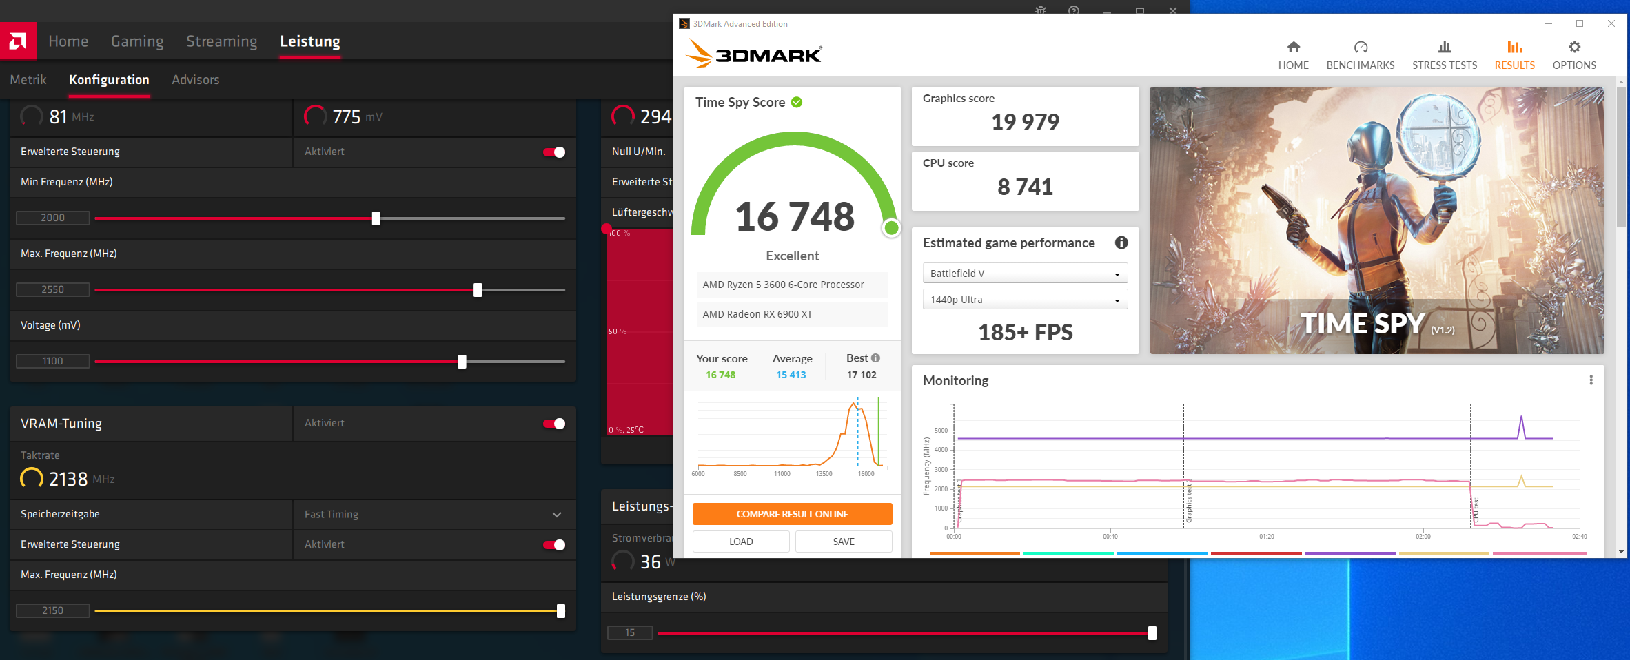Click the SAVE button in 3DMark
This screenshot has height=660, width=1630.
click(x=844, y=542)
